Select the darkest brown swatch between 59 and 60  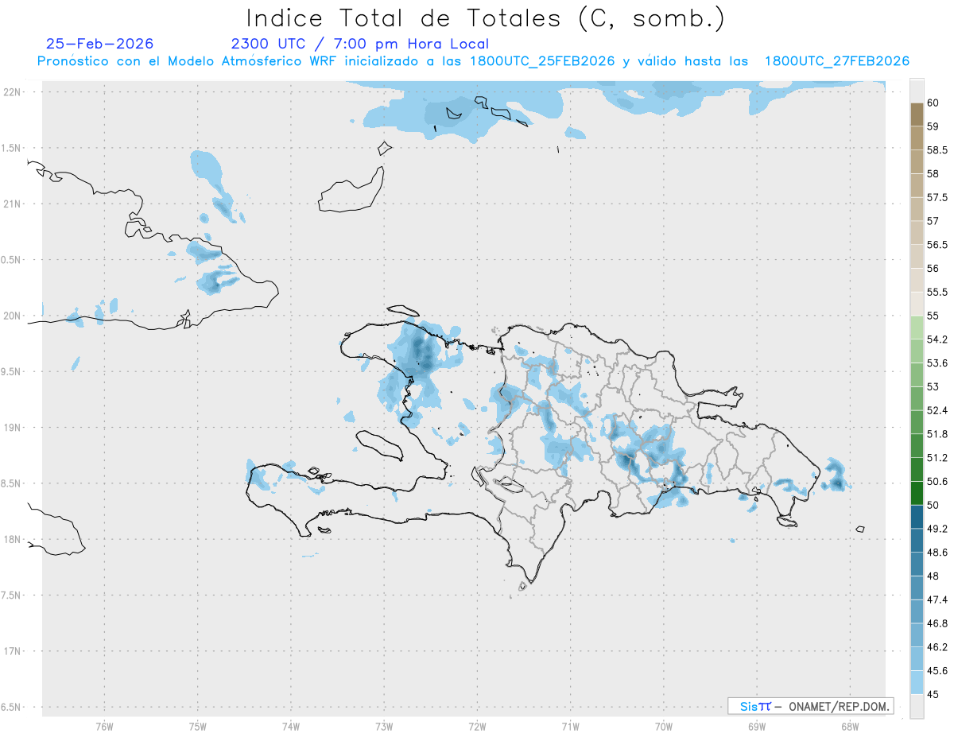pos(917,114)
